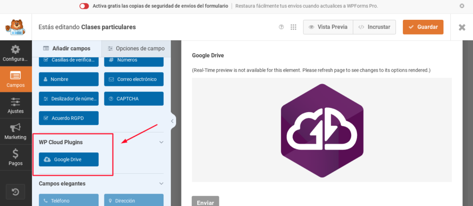
Task: Add a Dirección field
Action: click(x=134, y=200)
